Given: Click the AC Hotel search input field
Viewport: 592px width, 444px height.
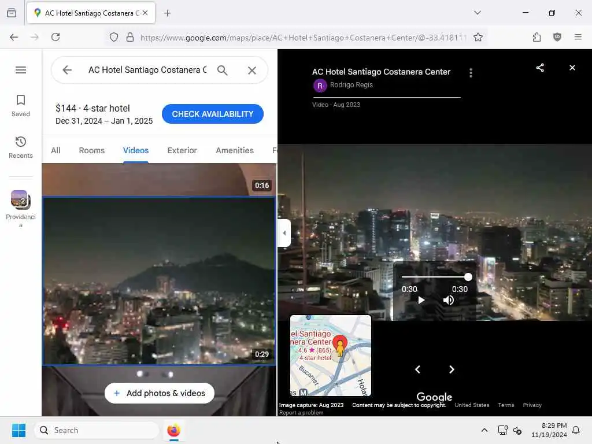Looking at the screenshot, I should click(x=147, y=70).
